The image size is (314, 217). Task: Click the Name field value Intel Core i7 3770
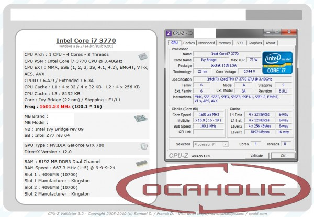click(x=227, y=54)
